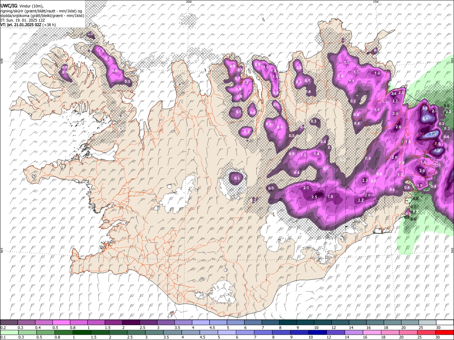Click the valid time VT: þri. 21.01.2025 02Z
This screenshot has height=340, width=454.
click(21, 25)
